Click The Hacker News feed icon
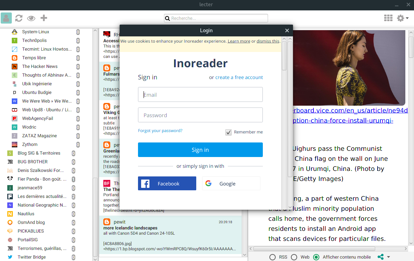The image size is (414, 261). pyautogui.click(x=15, y=67)
